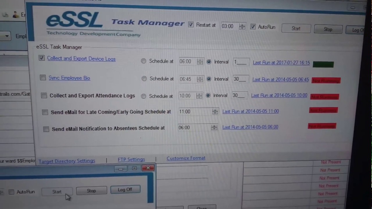Image resolution: width=372 pixels, height=209 pixels.
Task: Open Target Directory Settings link
Action: click(67, 161)
